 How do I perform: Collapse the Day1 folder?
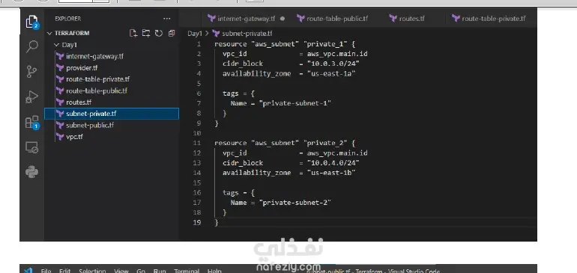[56, 45]
